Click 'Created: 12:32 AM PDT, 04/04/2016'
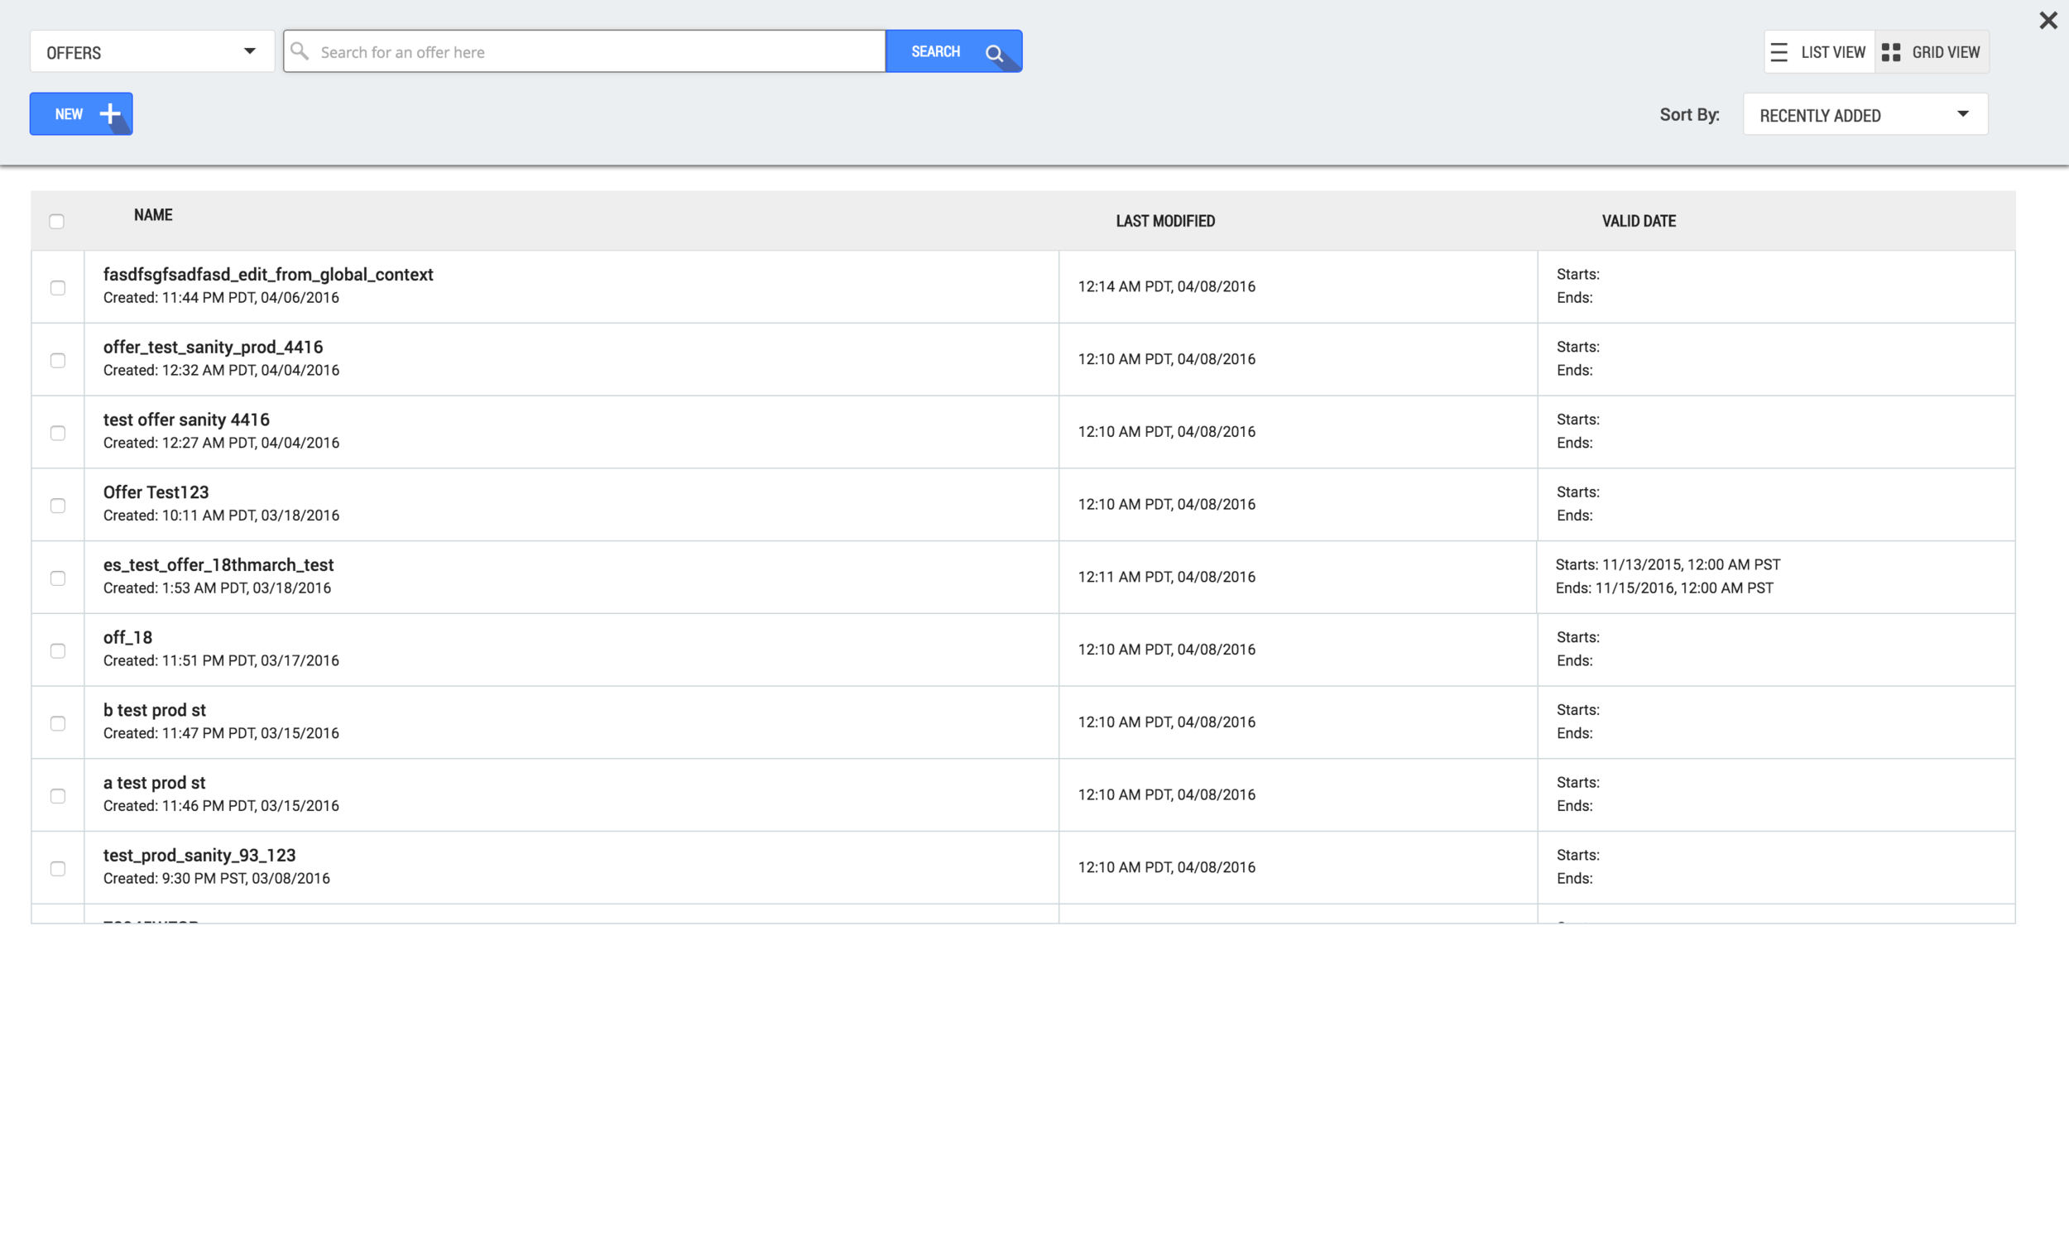Screen dimensions: 2069x1233 point(221,370)
